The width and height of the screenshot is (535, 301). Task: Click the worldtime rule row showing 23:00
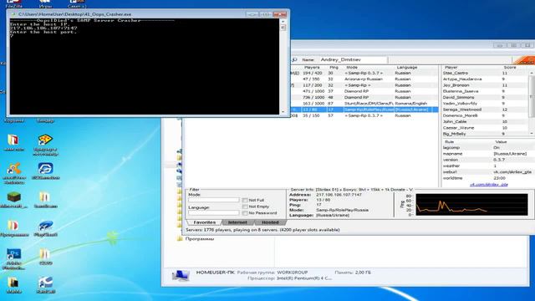point(488,178)
